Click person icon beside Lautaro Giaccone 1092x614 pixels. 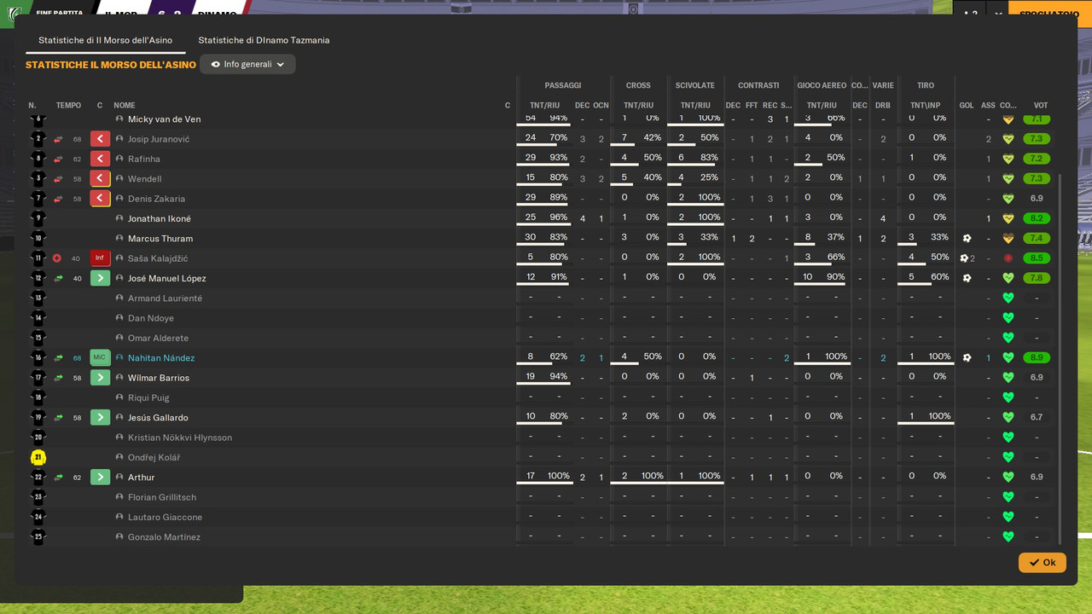tap(119, 517)
